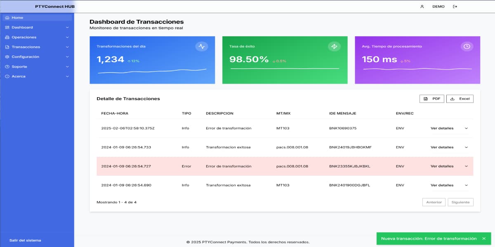Click the Soporte help icon
This screenshot has height=247, width=495.
[7, 67]
